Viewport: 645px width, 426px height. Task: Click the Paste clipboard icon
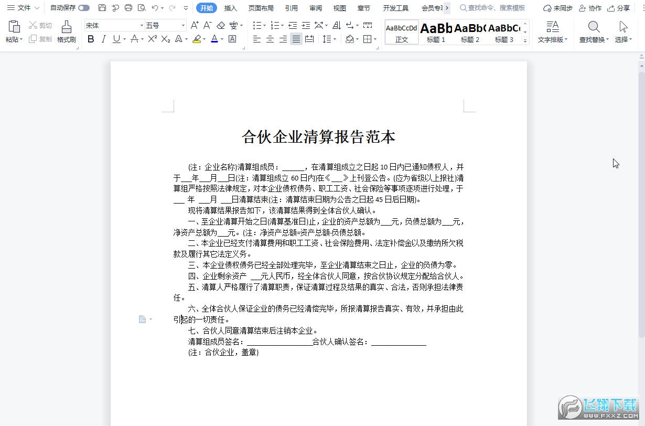14,27
